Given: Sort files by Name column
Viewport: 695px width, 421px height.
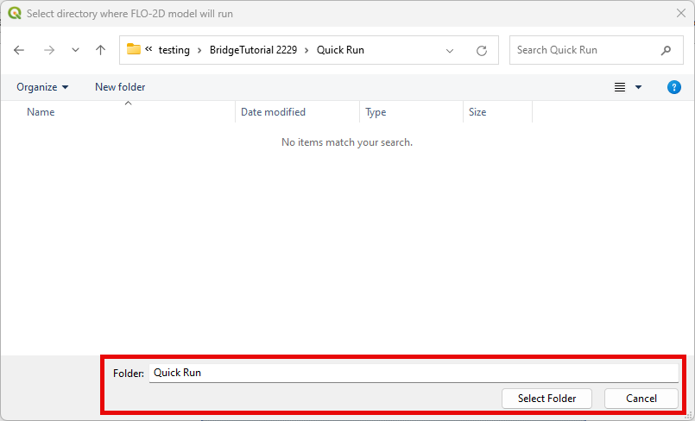Looking at the screenshot, I should coord(41,112).
